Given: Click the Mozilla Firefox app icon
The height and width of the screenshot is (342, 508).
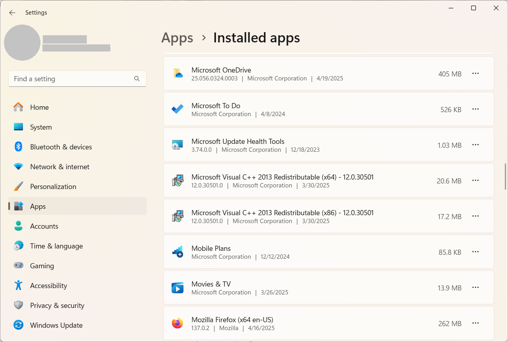Looking at the screenshot, I should point(178,323).
